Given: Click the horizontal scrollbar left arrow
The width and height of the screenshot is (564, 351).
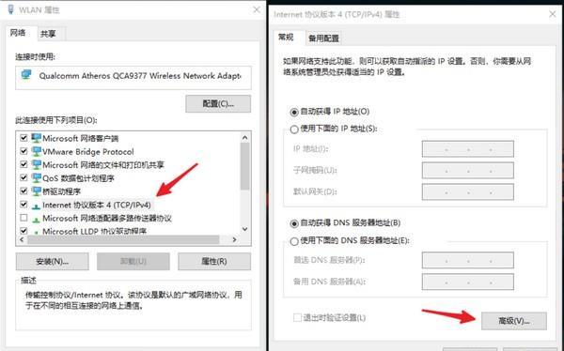Looking at the screenshot, I should pyautogui.click(x=22, y=239).
